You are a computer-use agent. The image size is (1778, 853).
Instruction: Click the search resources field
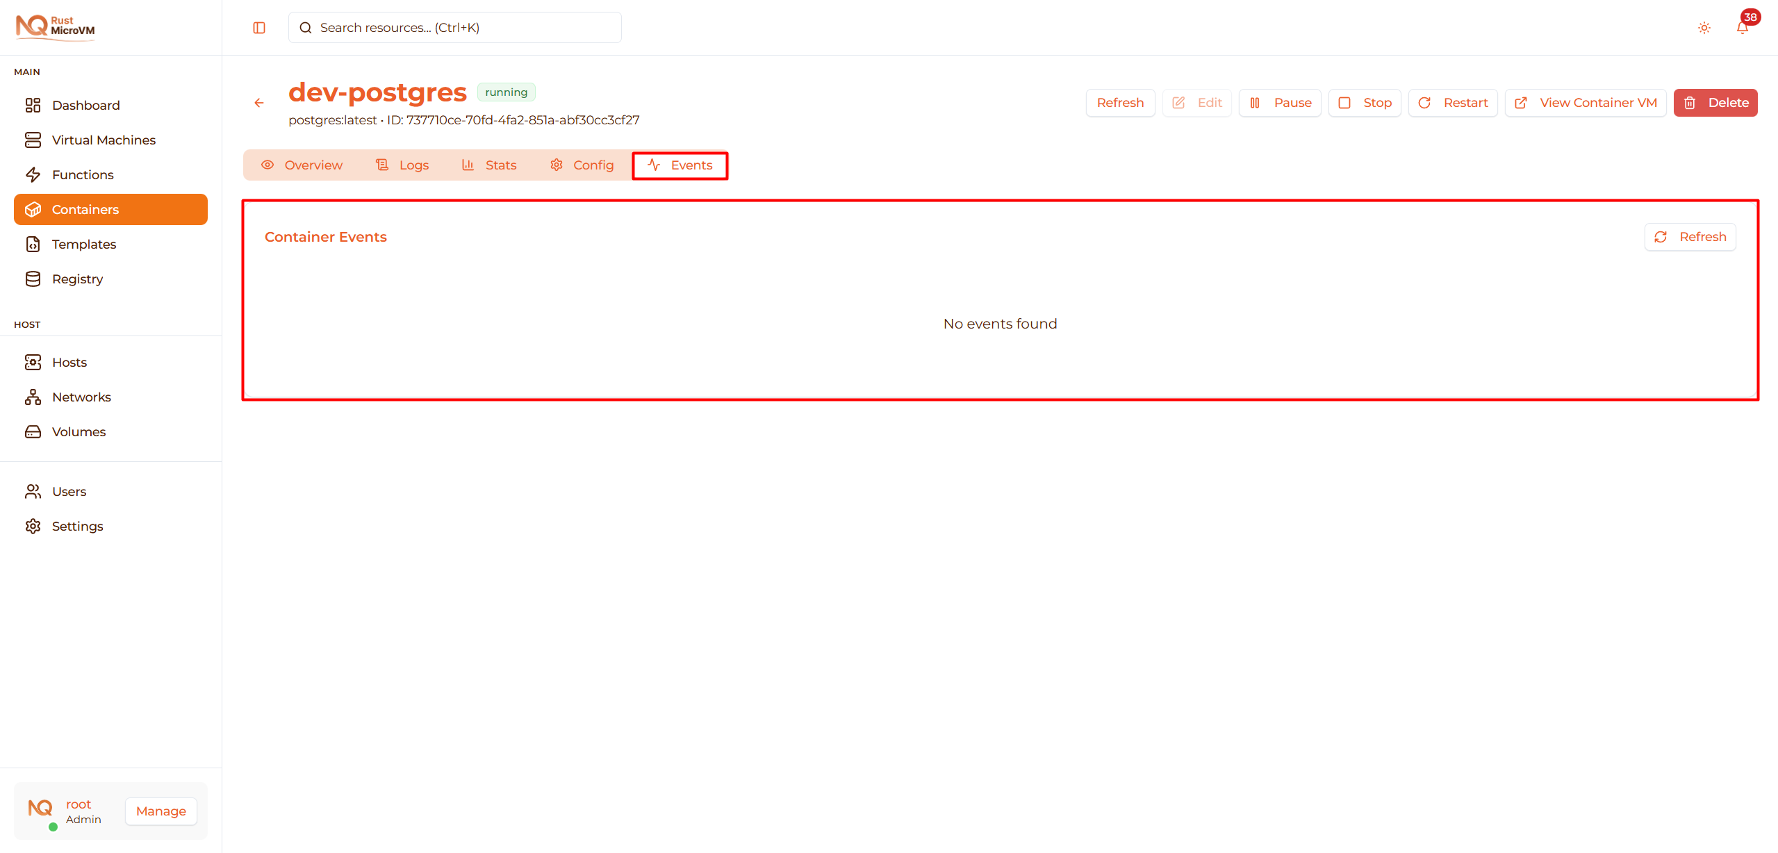[x=454, y=27]
